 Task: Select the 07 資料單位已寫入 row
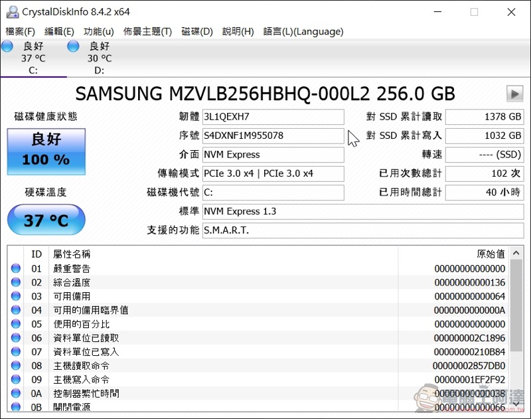tap(258, 352)
